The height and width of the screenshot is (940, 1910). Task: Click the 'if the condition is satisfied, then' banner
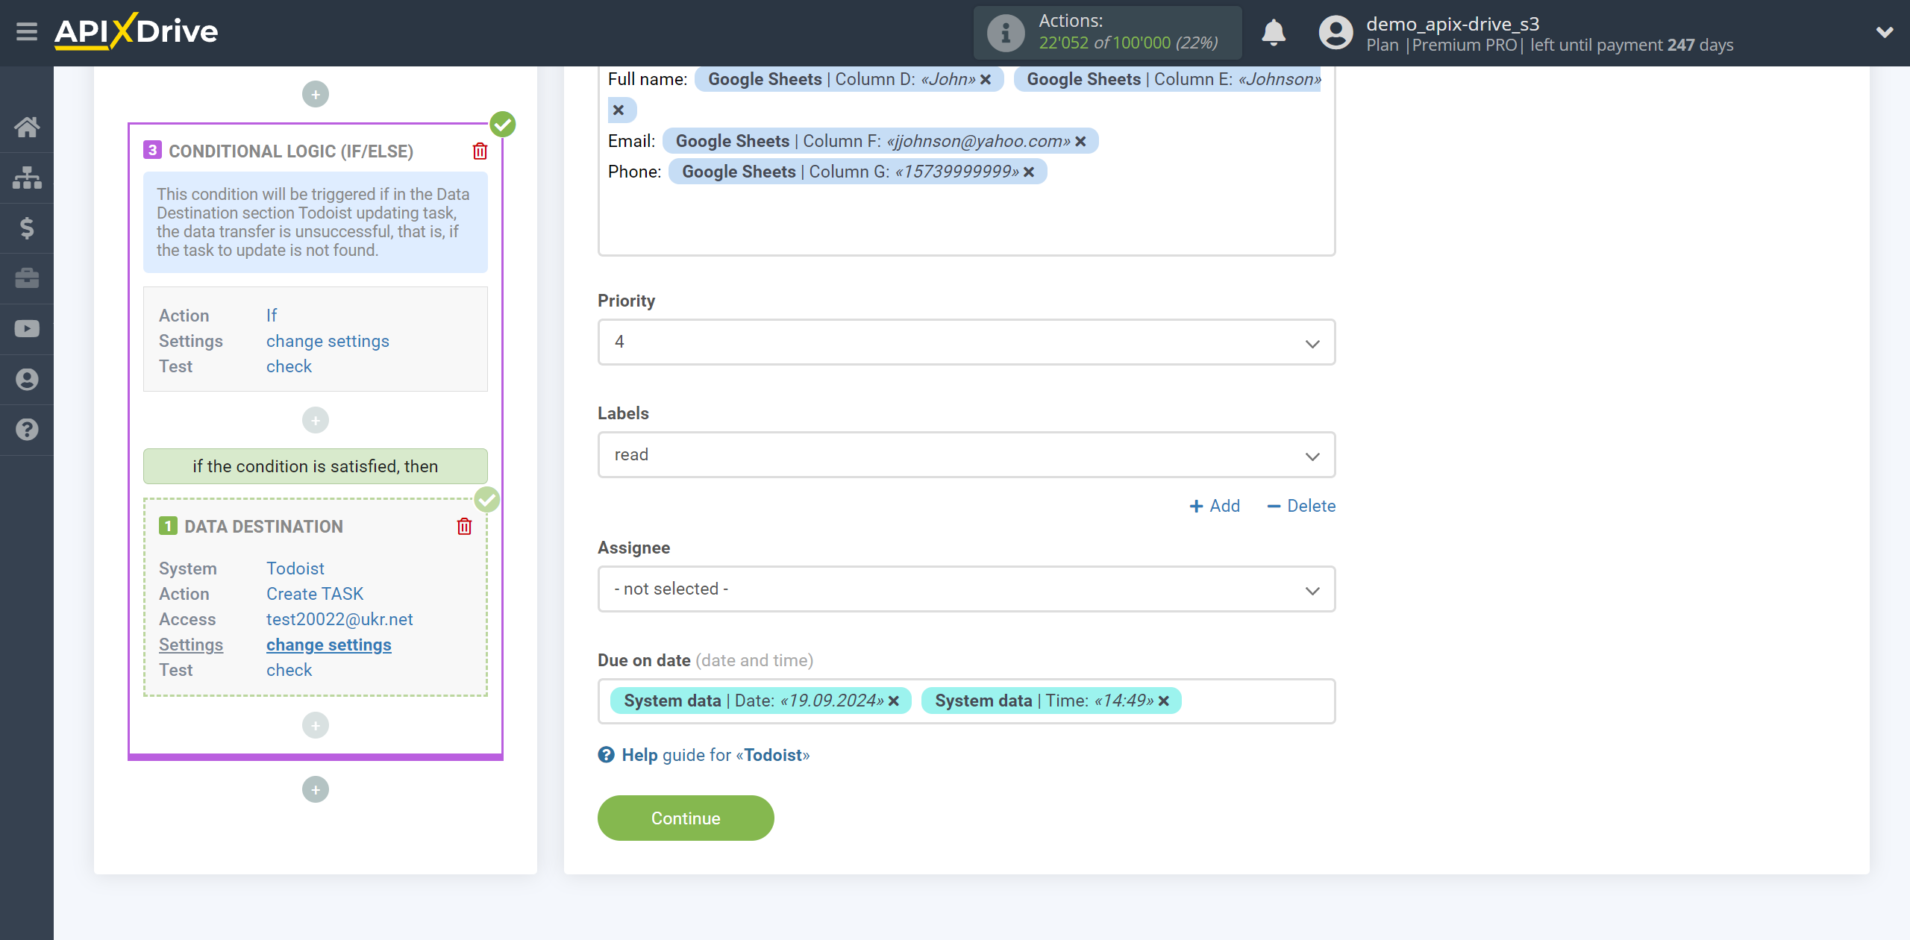pos(316,466)
